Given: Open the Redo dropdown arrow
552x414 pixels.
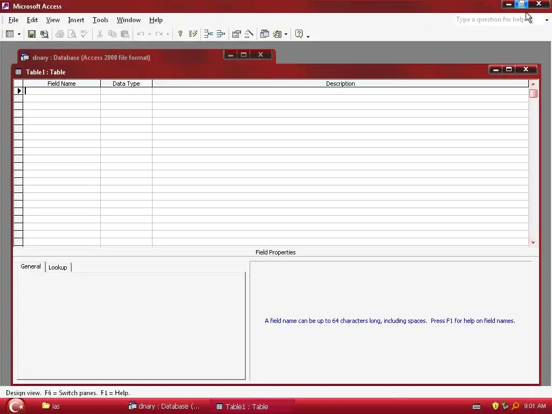Looking at the screenshot, I should [168, 34].
